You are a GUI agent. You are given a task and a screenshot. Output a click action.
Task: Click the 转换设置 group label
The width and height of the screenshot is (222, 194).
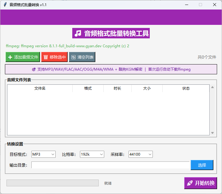[x=15, y=144]
